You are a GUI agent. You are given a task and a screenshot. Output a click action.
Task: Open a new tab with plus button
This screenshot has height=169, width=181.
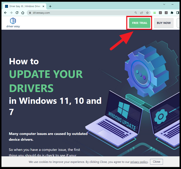pyautogui.click(x=50, y=6)
